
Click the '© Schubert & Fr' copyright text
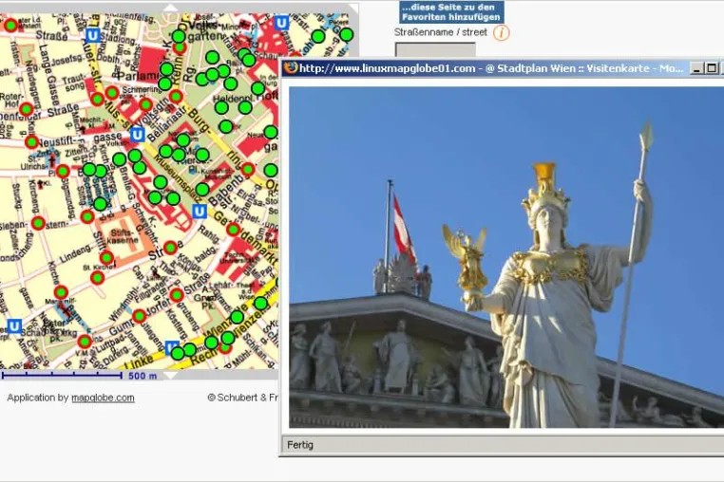tap(243, 398)
